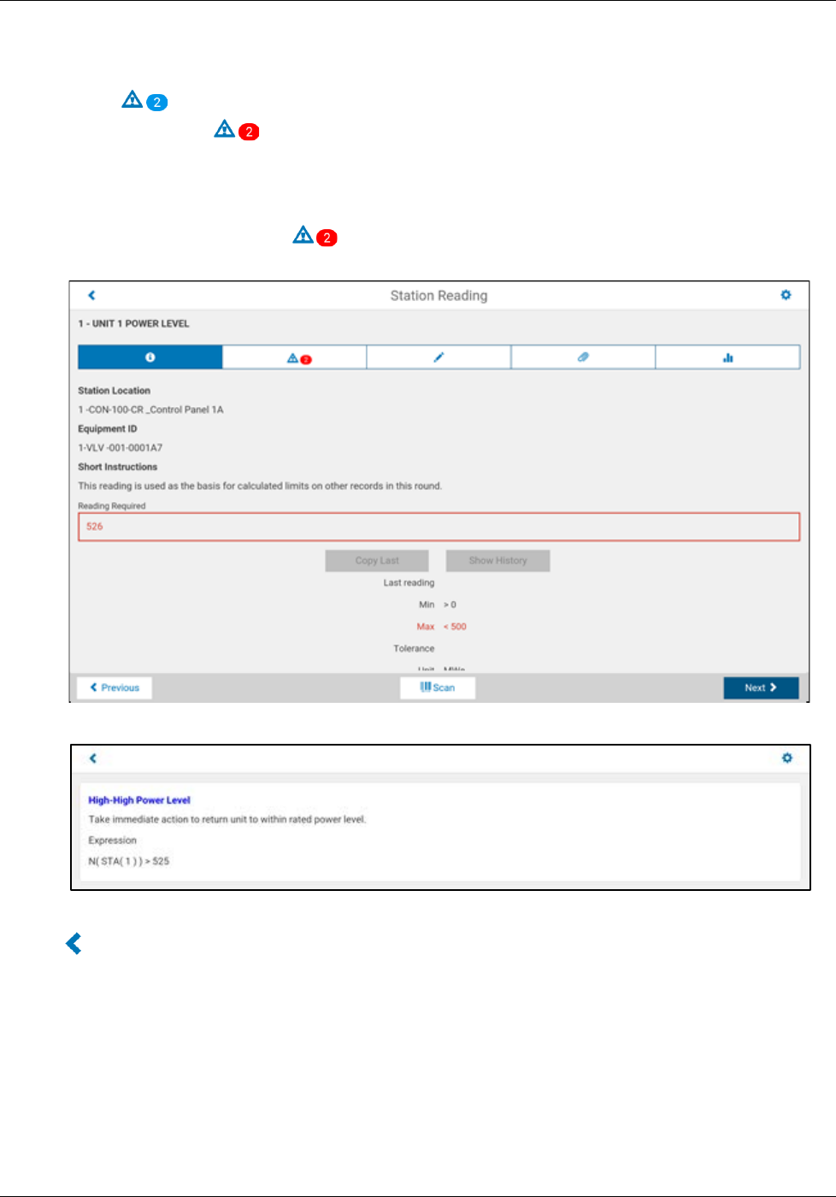Open the alerts tab with red badge
This screenshot has width=836, height=1197.
pyautogui.click(x=295, y=357)
